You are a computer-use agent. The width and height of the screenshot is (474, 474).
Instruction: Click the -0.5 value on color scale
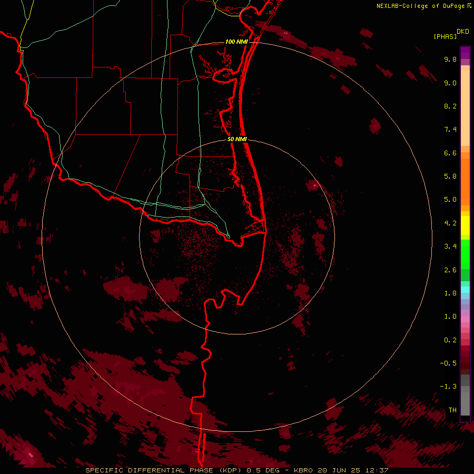[448, 363]
